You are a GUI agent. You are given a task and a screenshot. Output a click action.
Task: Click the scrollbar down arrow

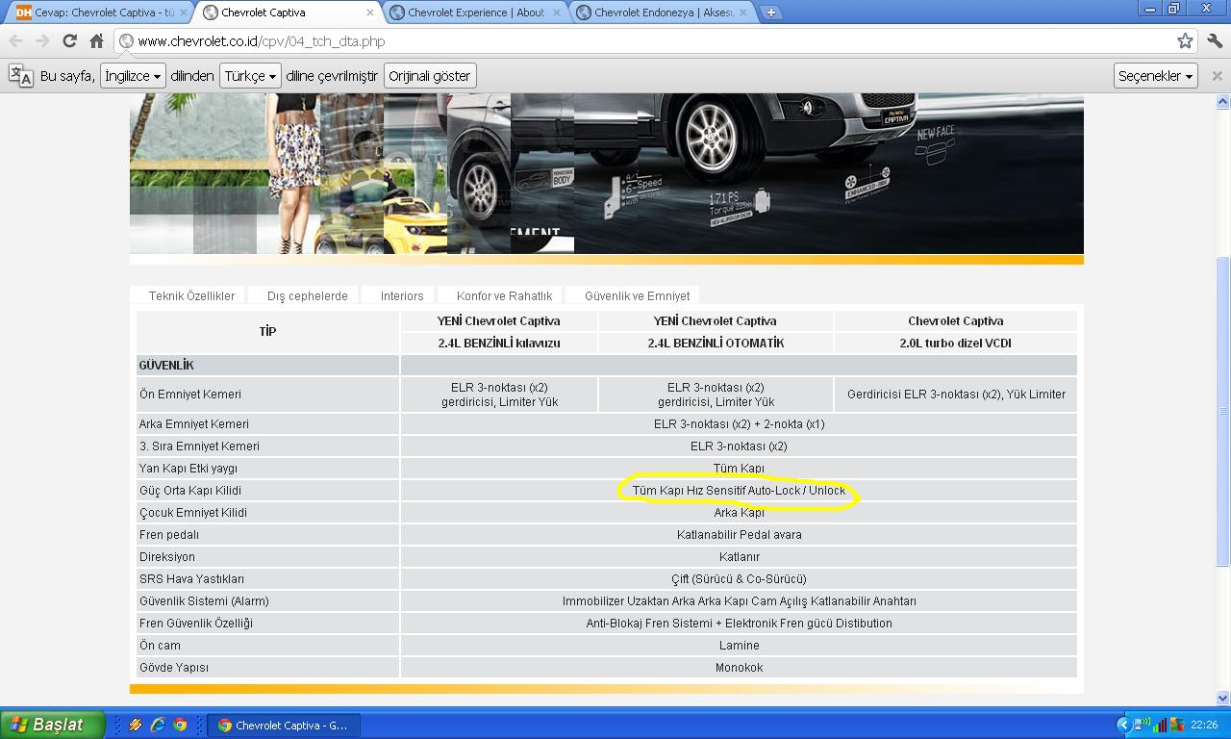pyautogui.click(x=1222, y=698)
